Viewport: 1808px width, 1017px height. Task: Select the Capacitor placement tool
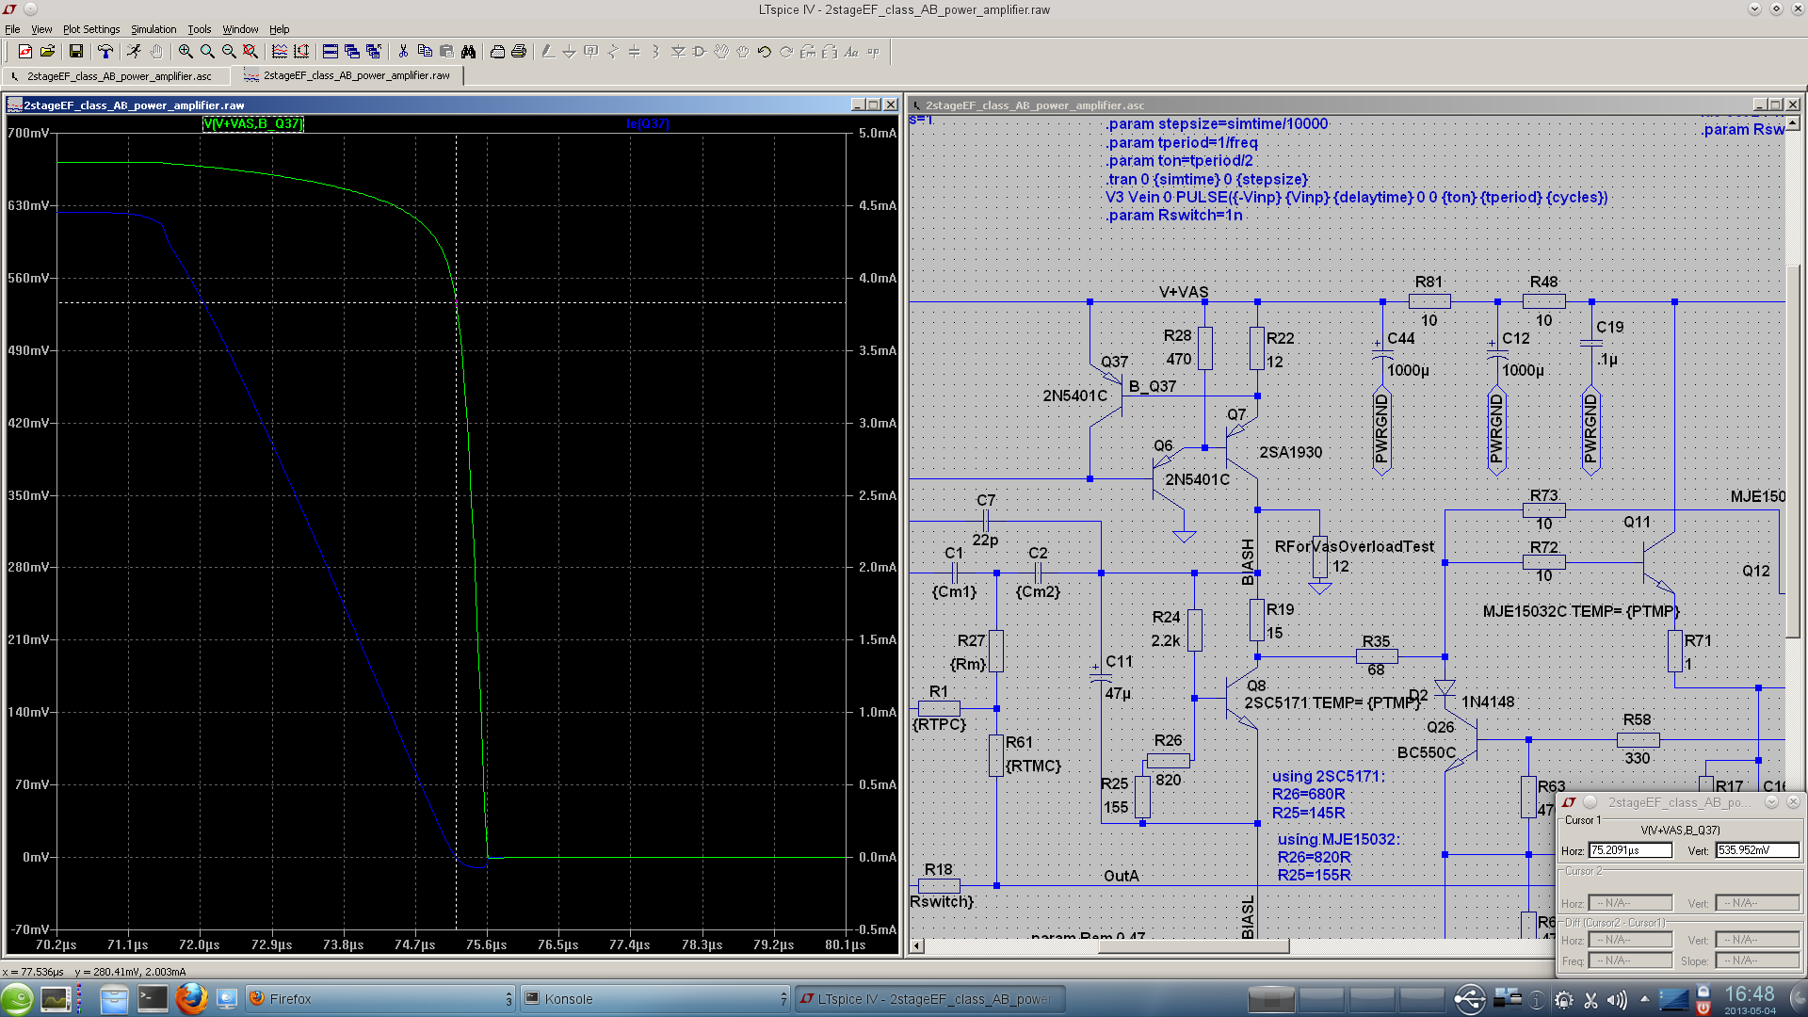click(x=635, y=52)
